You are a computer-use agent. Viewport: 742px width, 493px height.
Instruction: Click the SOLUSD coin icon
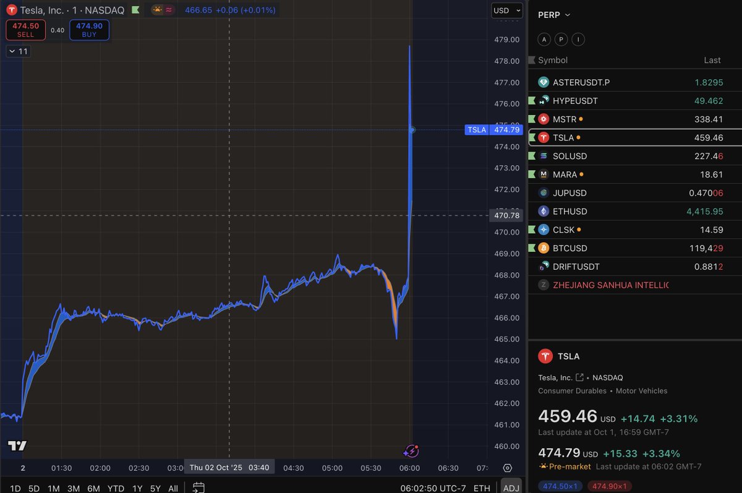[x=544, y=156]
